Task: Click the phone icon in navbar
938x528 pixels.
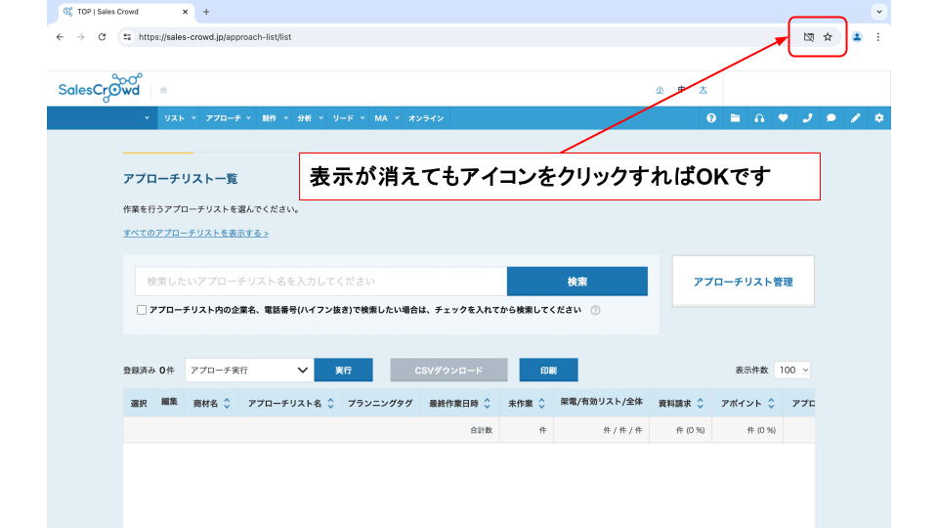Action: [x=807, y=118]
